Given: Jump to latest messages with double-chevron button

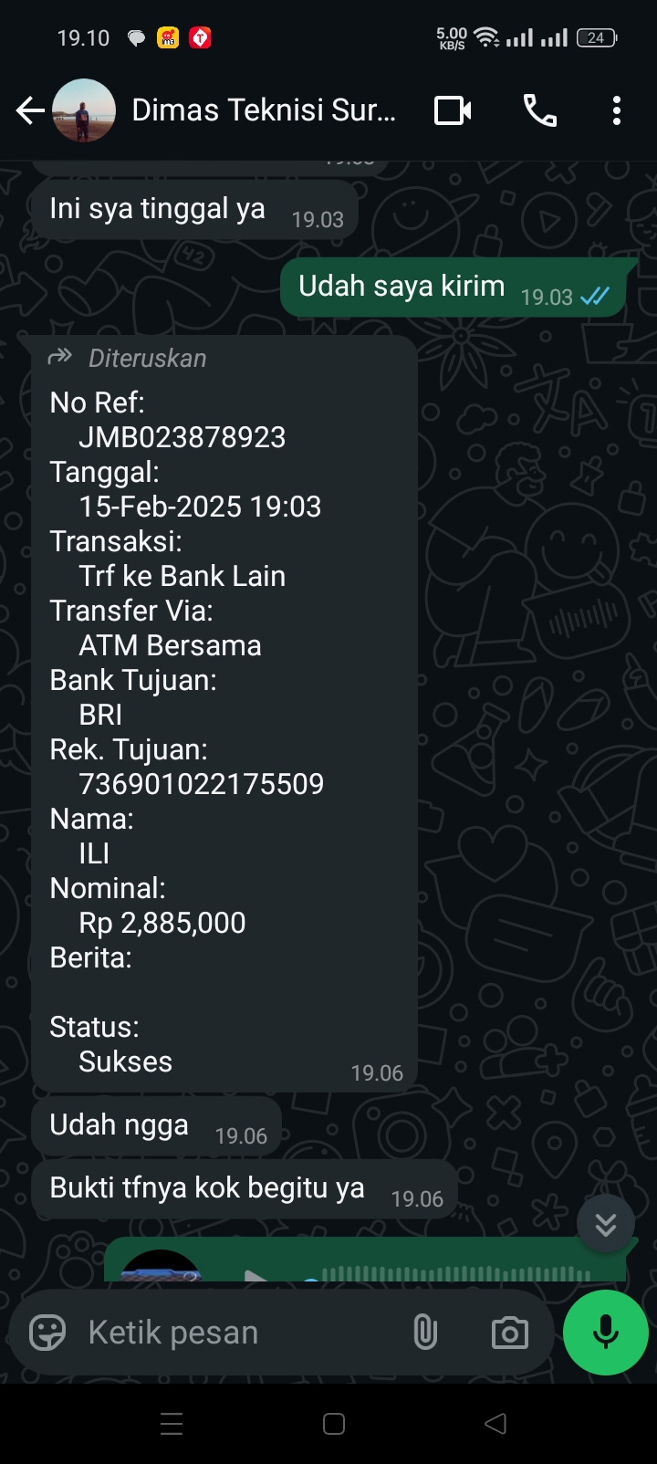Looking at the screenshot, I should [x=606, y=1224].
